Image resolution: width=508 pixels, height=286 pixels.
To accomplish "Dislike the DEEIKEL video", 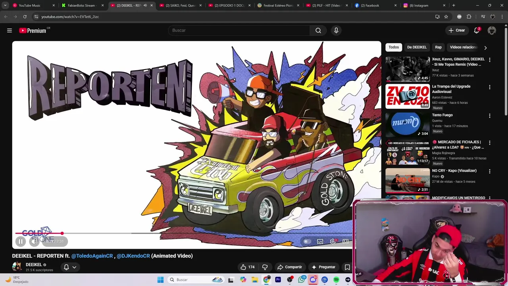I will click(265, 267).
